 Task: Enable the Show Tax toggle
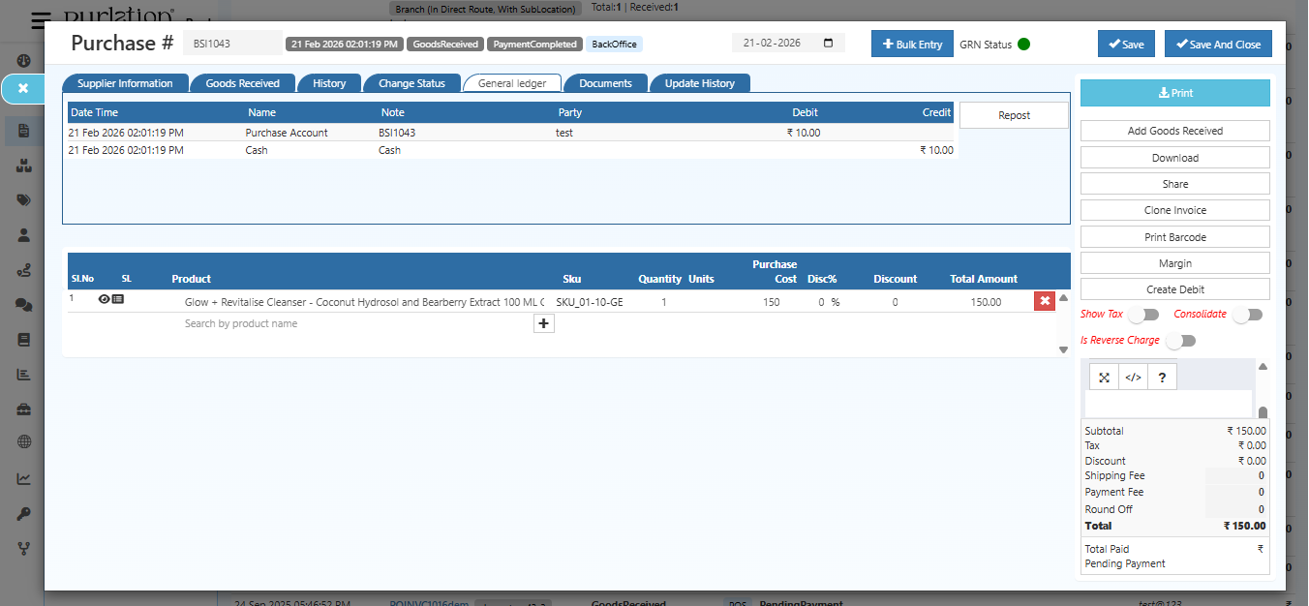click(x=1142, y=314)
